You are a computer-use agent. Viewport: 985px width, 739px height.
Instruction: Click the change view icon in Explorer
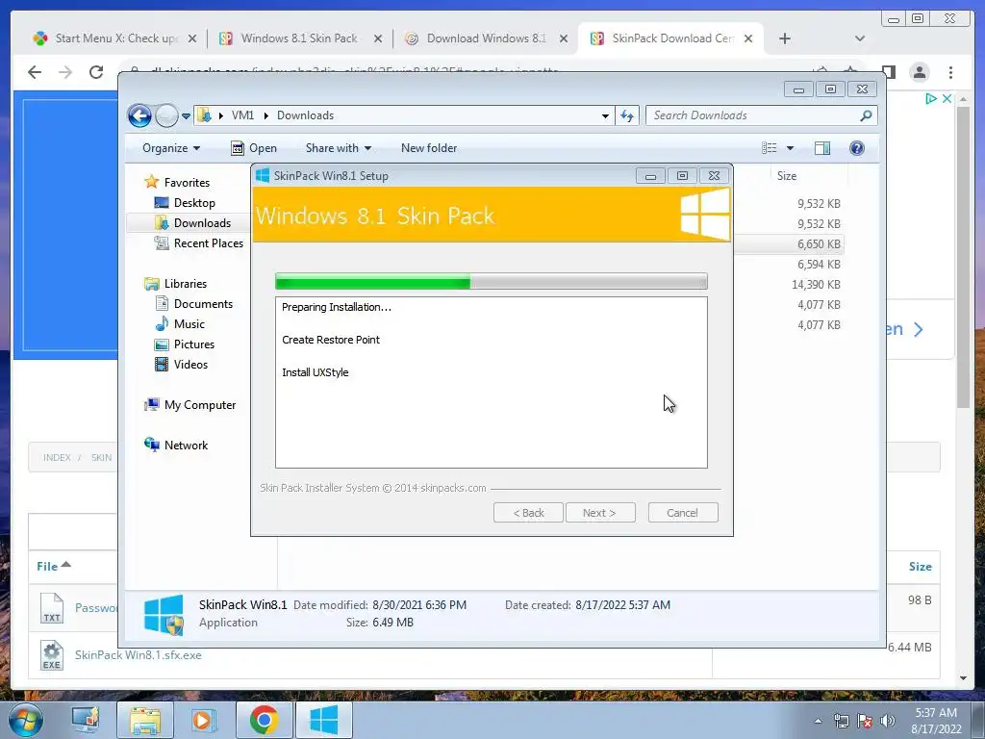tap(770, 148)
